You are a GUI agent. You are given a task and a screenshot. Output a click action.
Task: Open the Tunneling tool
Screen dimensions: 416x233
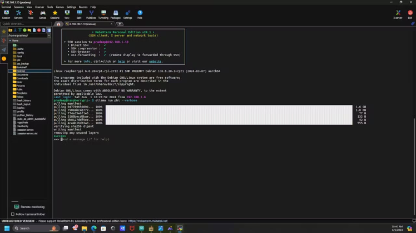coord(103,14)
